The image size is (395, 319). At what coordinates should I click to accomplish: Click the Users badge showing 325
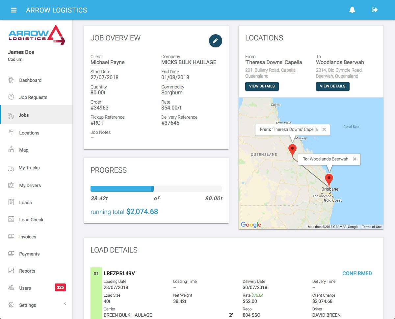(60, 287)
